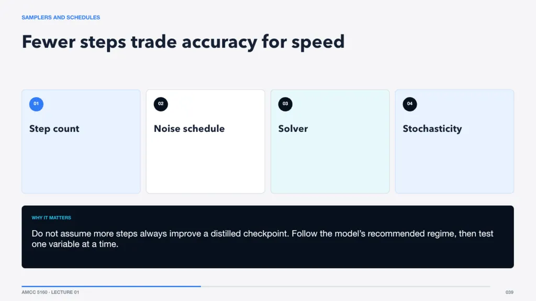Image resolution: width=536 pixels, height=301 pixels.
Task: Click the black 02 number badge
Action: pyautogui.click(x=161, y=104)
